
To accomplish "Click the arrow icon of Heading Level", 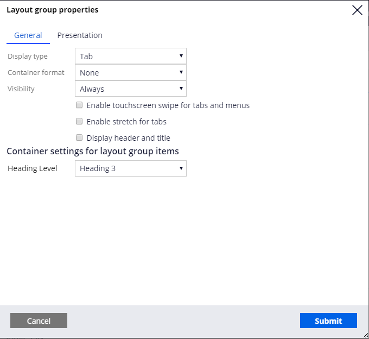I will [x=181, y=168].
